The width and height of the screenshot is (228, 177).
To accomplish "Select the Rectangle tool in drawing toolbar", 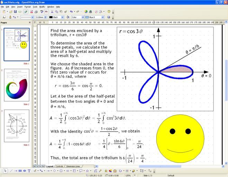I will click(20, 171).
